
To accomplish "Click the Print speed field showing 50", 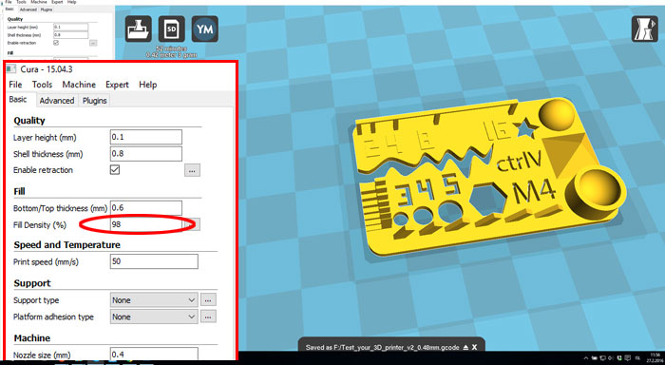I will click(x=154, y=261).
